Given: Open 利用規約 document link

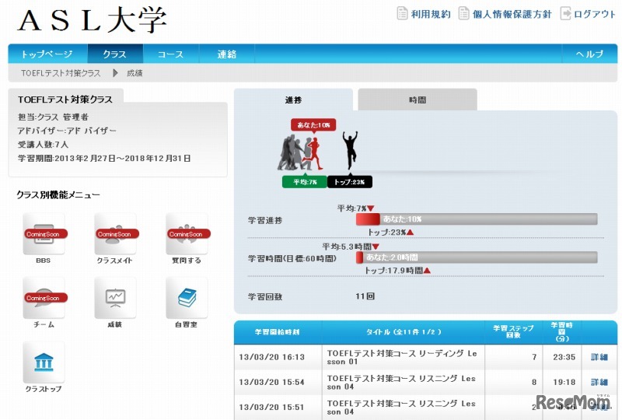Looking at the screenshot, I should [424, 14].
